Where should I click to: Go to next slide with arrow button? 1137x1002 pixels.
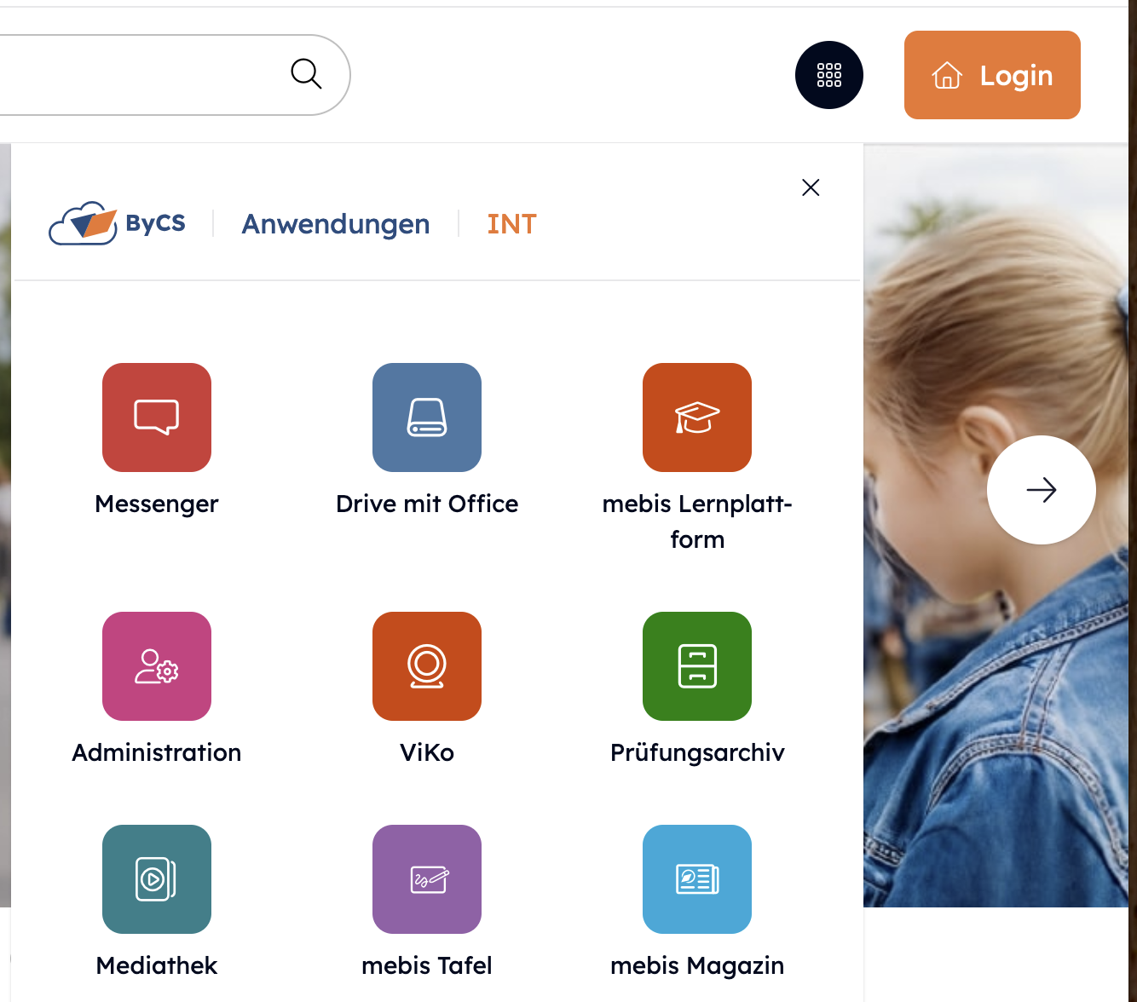pos(1041,490)
